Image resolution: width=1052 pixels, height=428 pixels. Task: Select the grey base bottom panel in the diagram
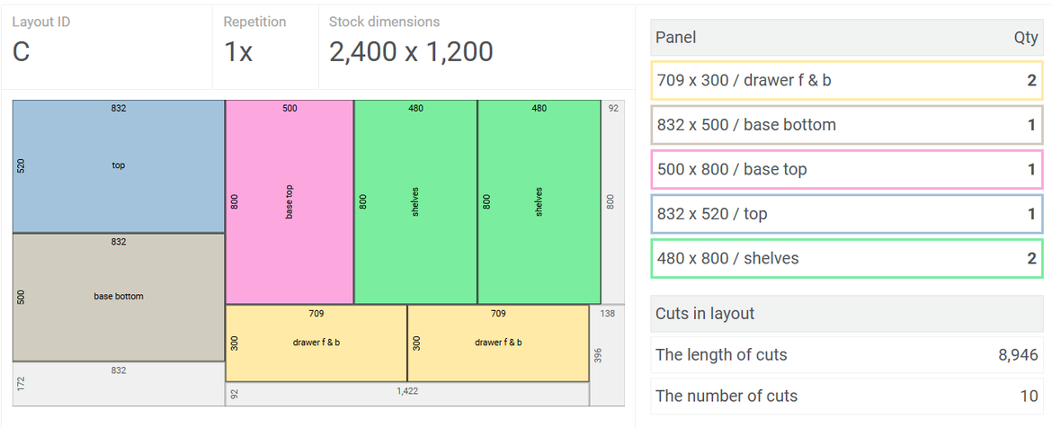click(x=118, y=298)
